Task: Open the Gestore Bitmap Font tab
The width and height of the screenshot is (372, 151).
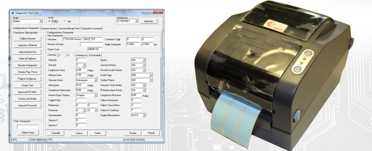Action: tap(69, 28)
